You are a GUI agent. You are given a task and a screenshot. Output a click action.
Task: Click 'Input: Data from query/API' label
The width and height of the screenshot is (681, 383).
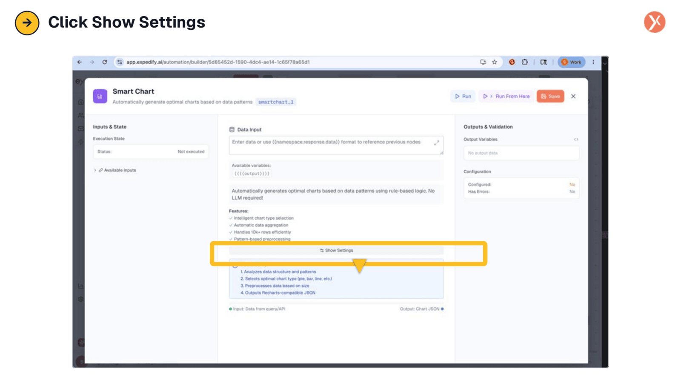[x=259, y=309]
